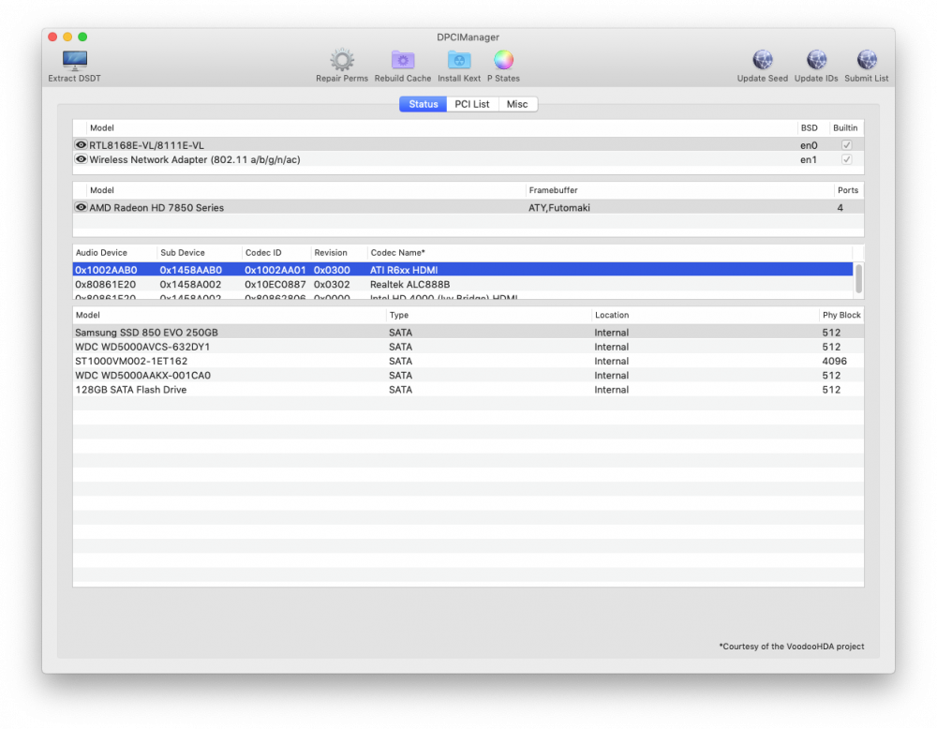
Task: Click the Phy Block column header
Action: 841,315
